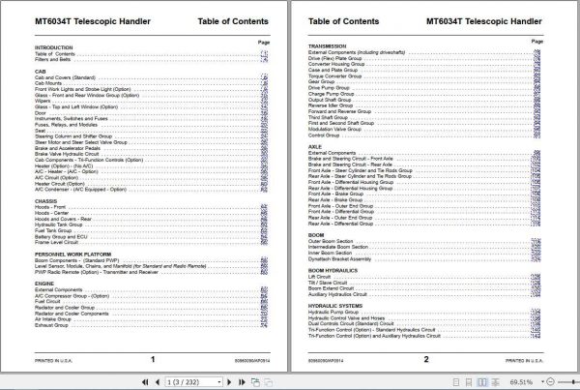The height and width of the screenshot is (390, 580).
Task: Click the 69.51% zoom value field
Action: click(521, 382)
